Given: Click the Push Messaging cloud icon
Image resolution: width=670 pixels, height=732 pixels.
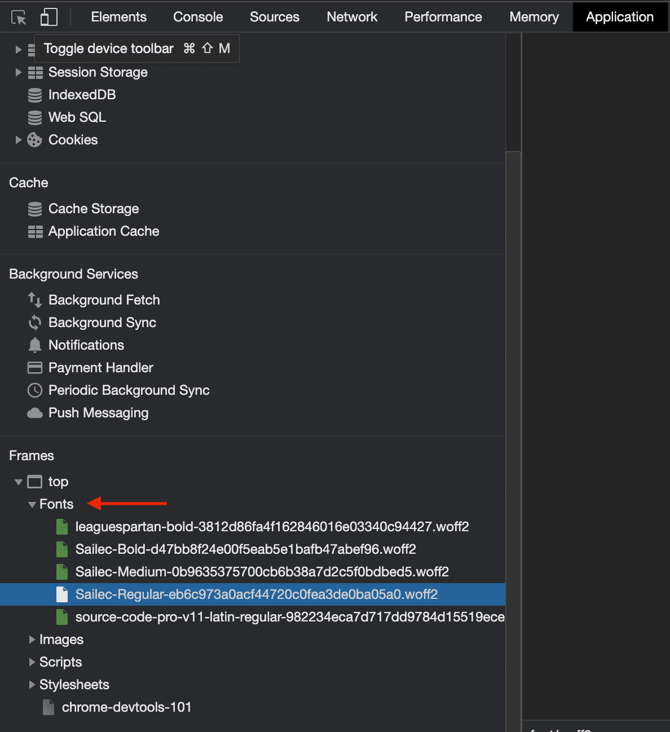Looking at the screenshot, I should (35, 413).
